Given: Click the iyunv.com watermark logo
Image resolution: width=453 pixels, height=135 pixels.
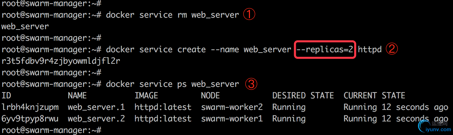Looking at the screenshot, I should click(432, 125).
